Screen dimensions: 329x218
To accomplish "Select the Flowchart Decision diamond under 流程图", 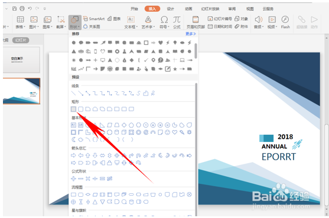I will click(88, 194).
